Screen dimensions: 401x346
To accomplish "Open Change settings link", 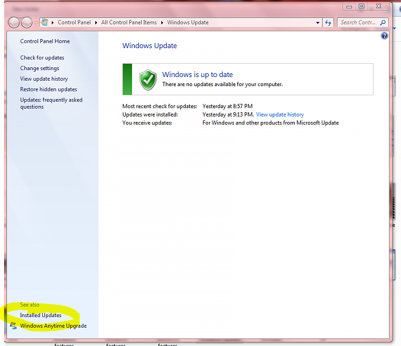I will pos(40,68).
